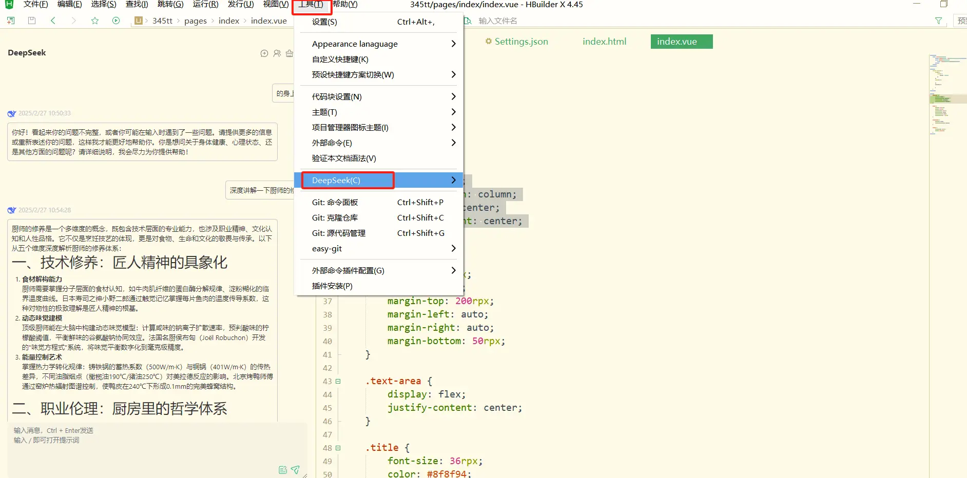
Task: Expand the 预设快捷键方案切换 submenu arrow
Action: (453, 74)
